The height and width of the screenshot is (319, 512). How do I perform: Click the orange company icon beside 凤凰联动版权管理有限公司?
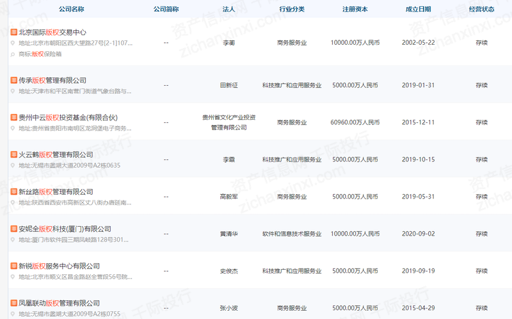(13, 303)
